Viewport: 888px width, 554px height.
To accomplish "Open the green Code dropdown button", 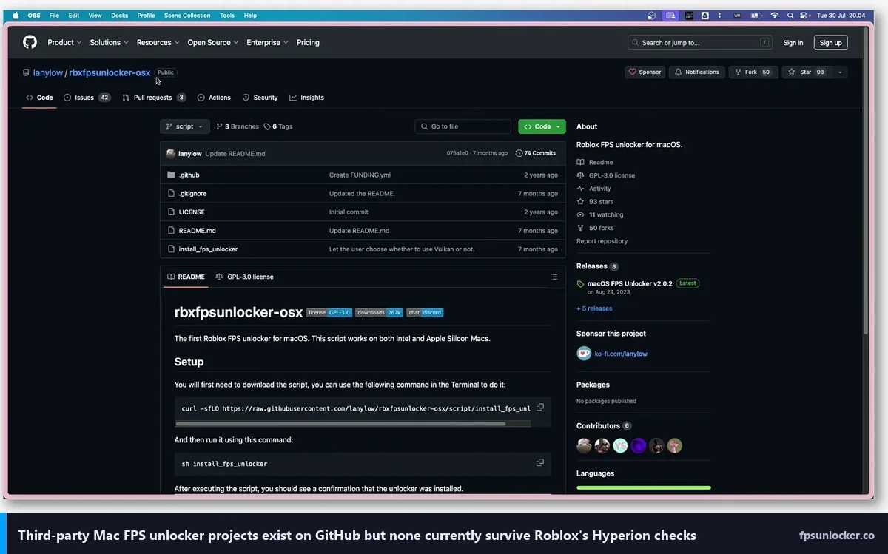I will (542, 126).
